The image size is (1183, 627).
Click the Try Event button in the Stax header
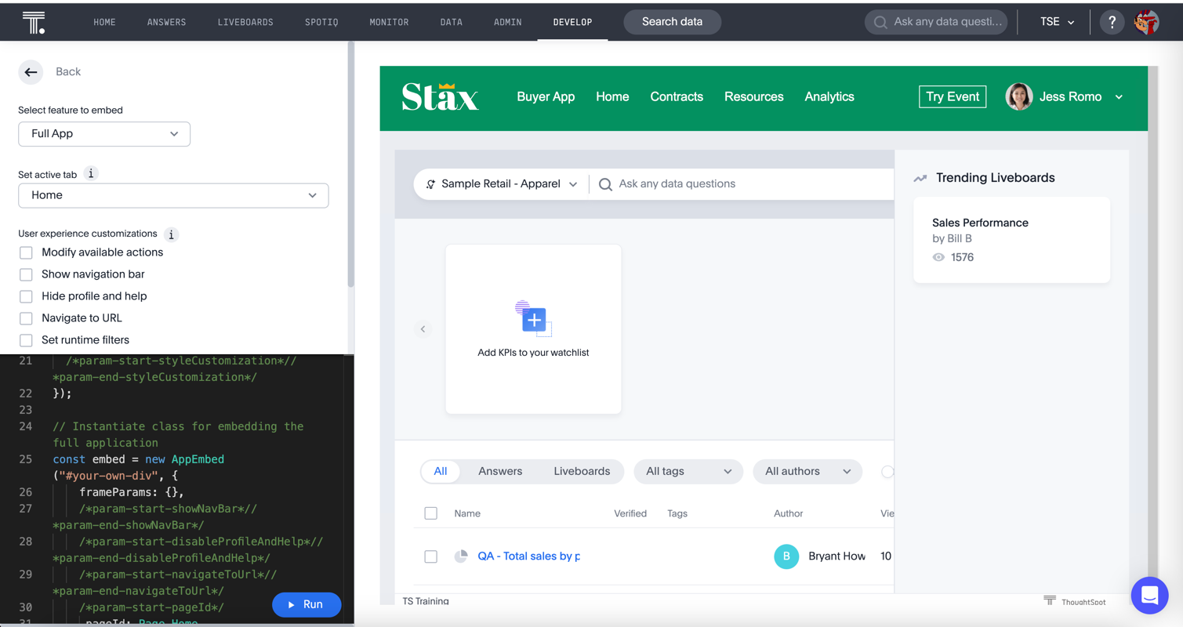952,96
